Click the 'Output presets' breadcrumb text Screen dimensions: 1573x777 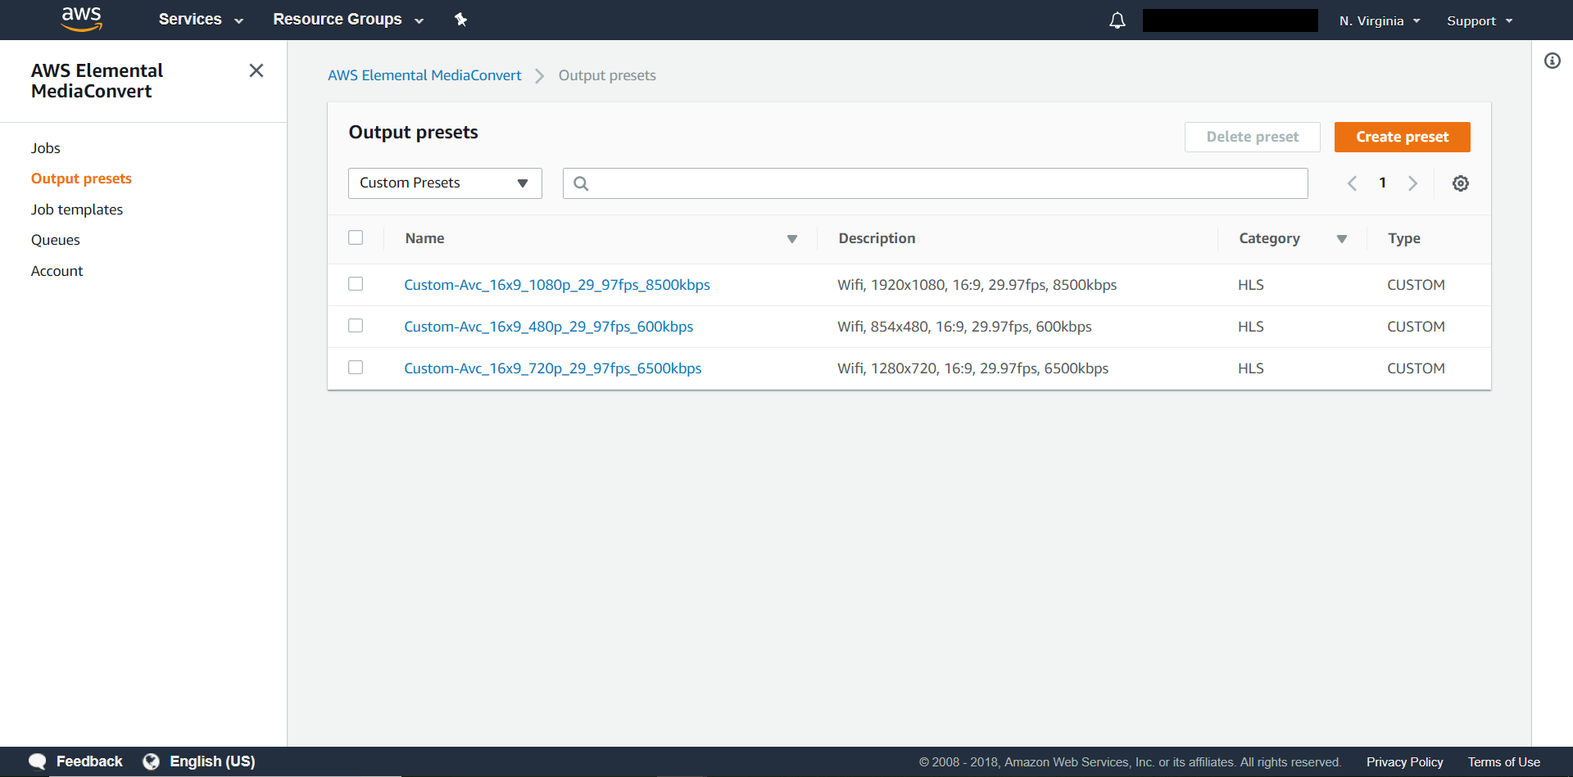pyautogui.click(x=607, y=75)
